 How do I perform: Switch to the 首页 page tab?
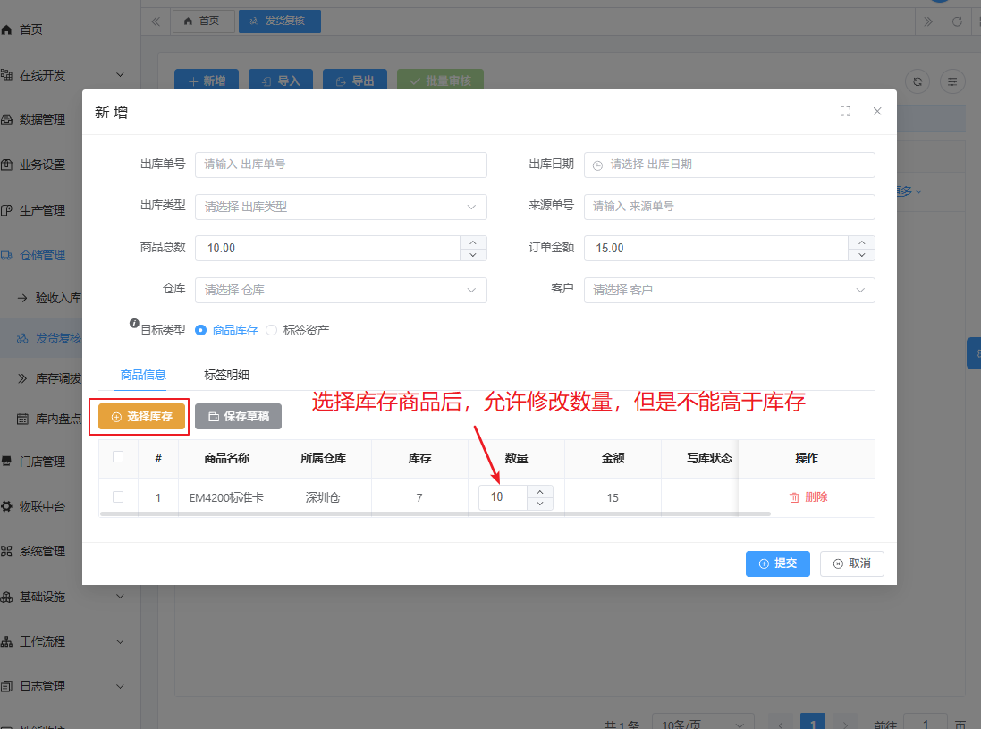[202, 21]
